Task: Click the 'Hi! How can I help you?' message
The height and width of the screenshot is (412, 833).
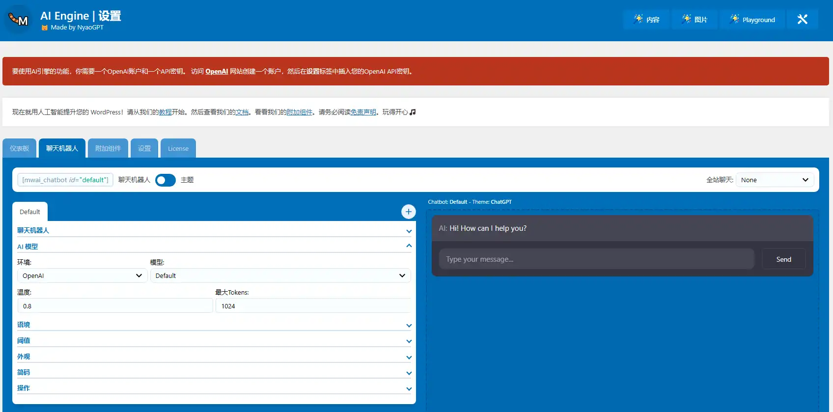Action: pos(488,228)
